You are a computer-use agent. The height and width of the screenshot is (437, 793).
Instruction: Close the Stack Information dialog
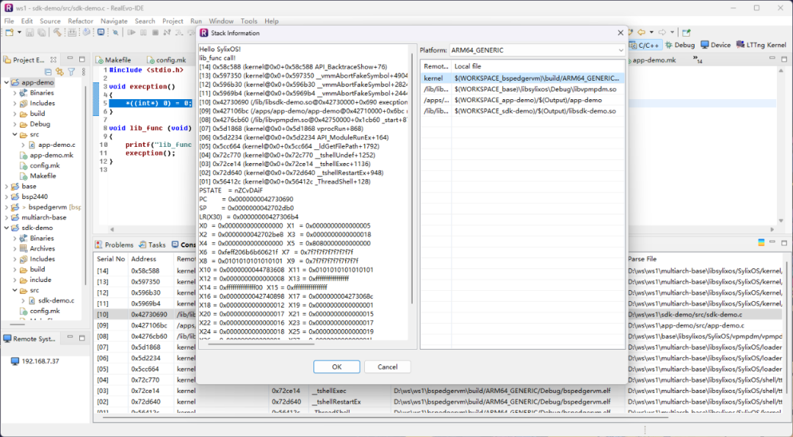tap(620, 33)
